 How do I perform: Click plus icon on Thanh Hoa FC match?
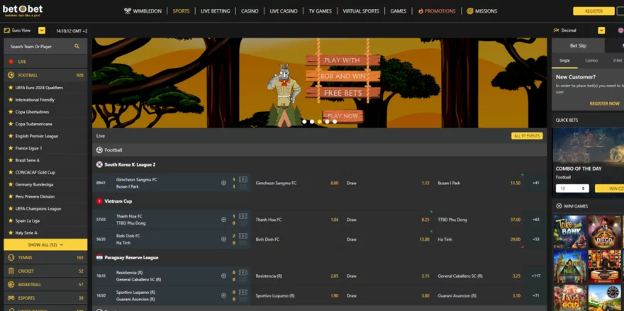point(223,220)
